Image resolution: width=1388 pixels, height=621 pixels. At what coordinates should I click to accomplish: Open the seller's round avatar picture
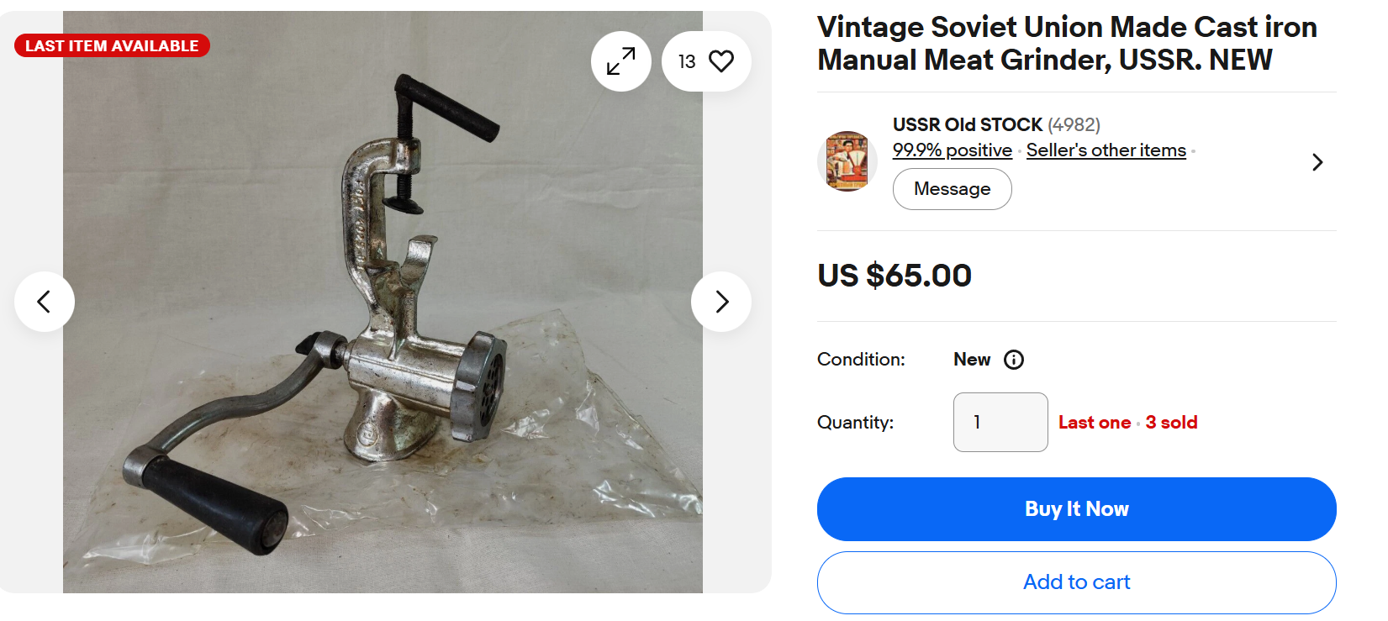(x=847, y=161)
